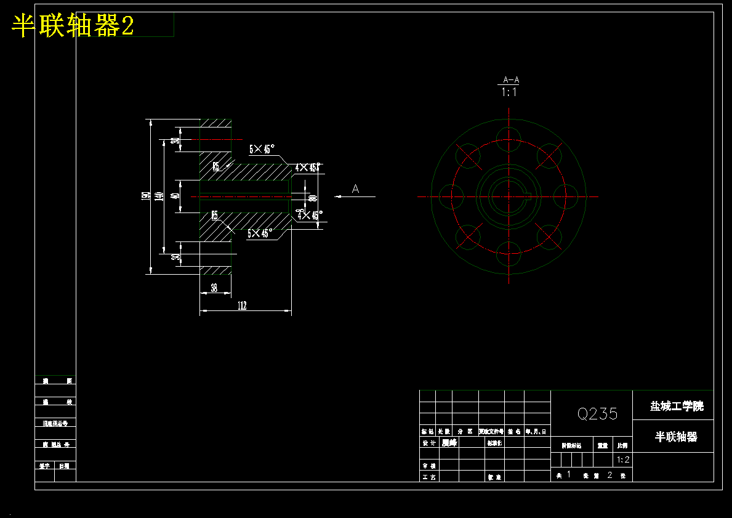Select the "旧底图总号" side label
Viewport: 732px width, 518px height.
(55, 423)
